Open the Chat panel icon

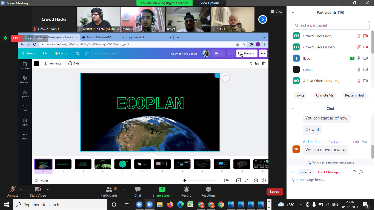point(138,189)
